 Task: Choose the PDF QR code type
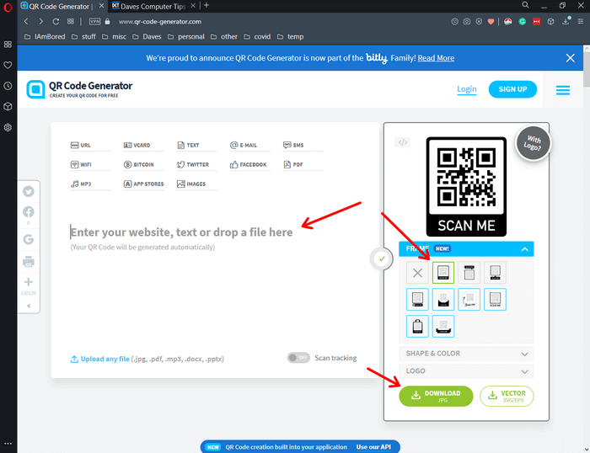coord(303,165)
